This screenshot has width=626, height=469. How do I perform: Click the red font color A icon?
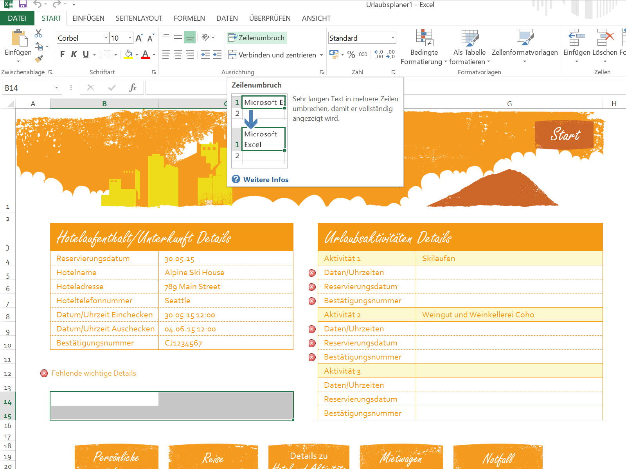coord(146,54)
